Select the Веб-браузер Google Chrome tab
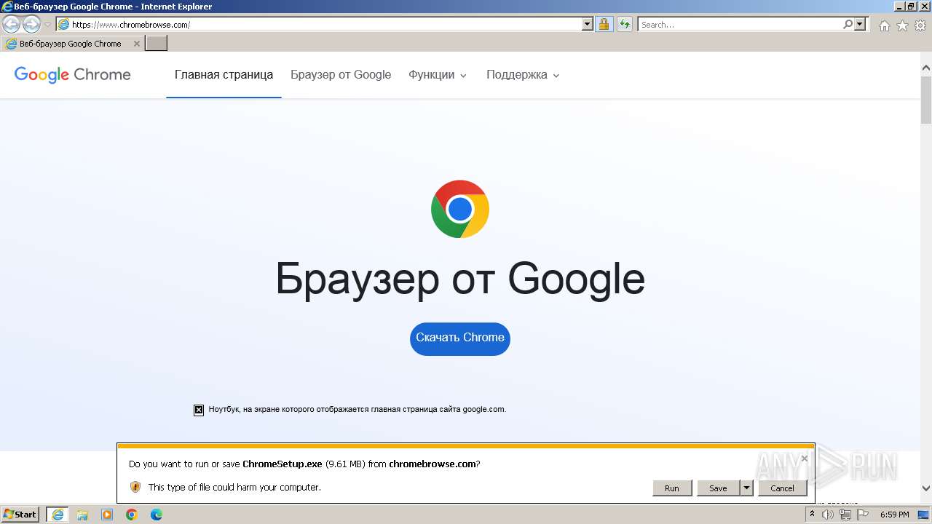The width and height of the screenshot is (932, 524). coord(72,44)
